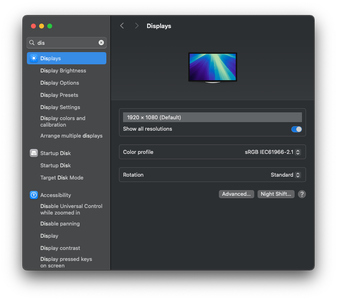The image size is (337, 300).
Task: Select Display Options search result
Action: [x=60, y=83]
